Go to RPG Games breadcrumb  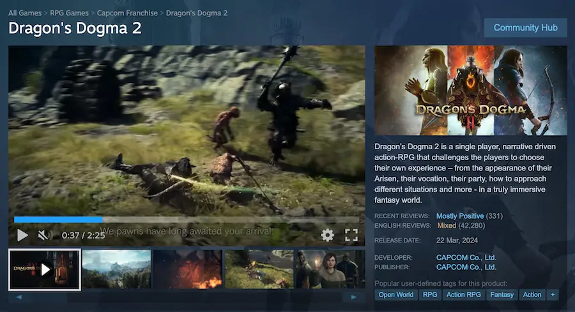point(69,13)
